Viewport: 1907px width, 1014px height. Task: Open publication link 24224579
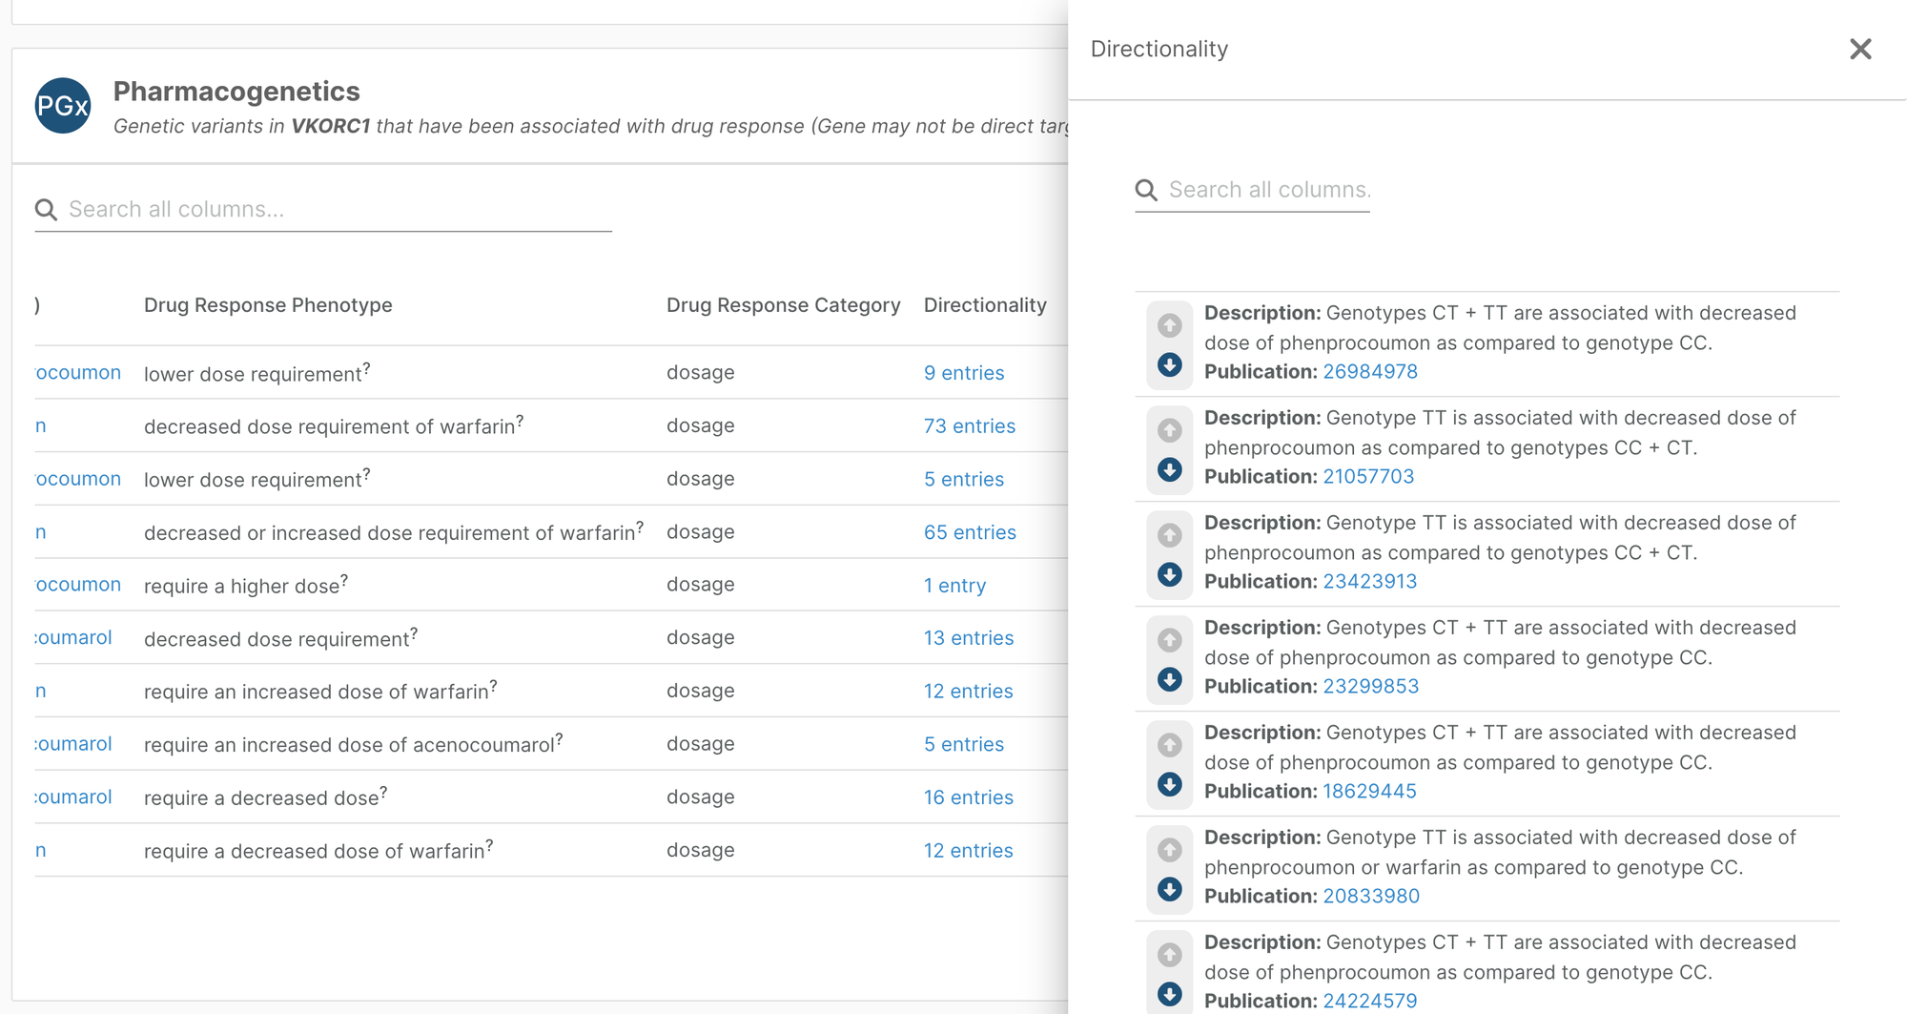tap(1369, 1001)
